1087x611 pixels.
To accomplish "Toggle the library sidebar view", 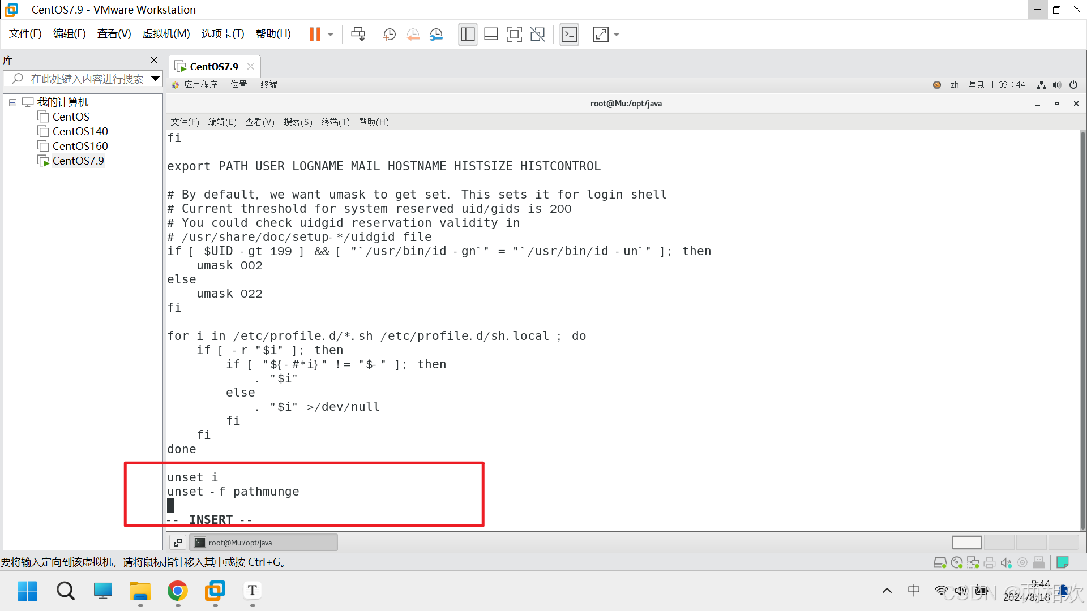I will (468, 35).
